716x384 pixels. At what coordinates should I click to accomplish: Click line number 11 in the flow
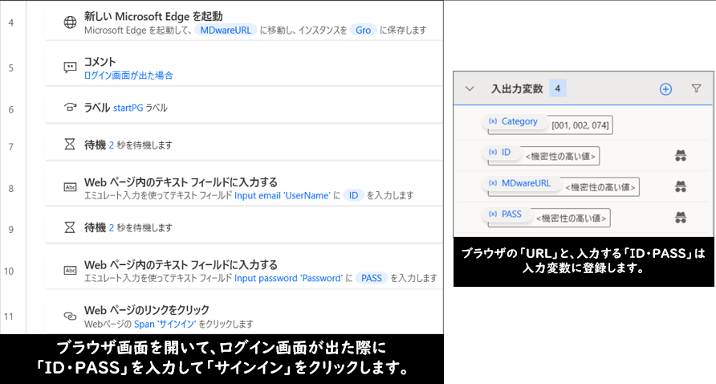[9, 317]
